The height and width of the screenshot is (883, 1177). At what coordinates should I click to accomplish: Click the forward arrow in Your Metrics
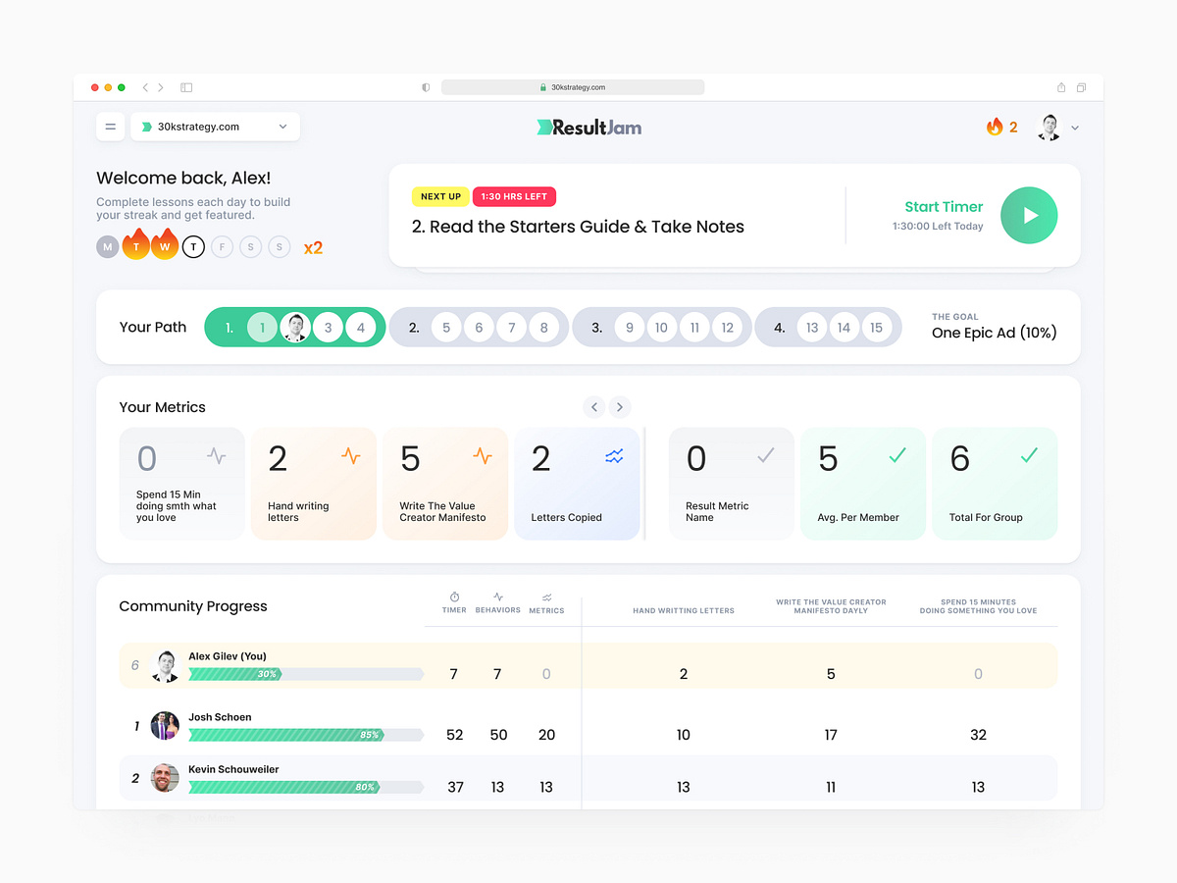620,406
